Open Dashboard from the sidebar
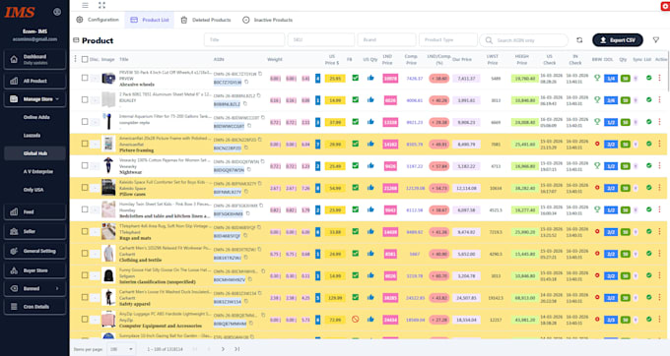This screenshot has width=670, height=356. click(34, 59)
